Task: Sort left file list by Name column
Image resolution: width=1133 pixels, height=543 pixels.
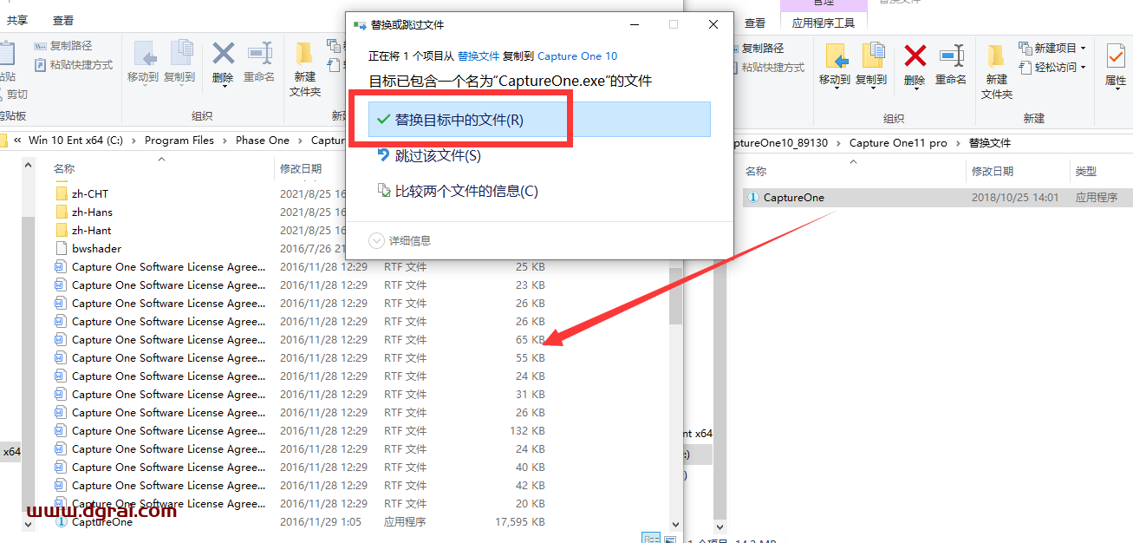Action: [x=64, y=168]
